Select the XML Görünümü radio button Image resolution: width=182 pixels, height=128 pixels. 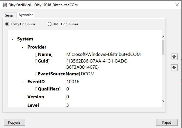click(x=49, y=24)
